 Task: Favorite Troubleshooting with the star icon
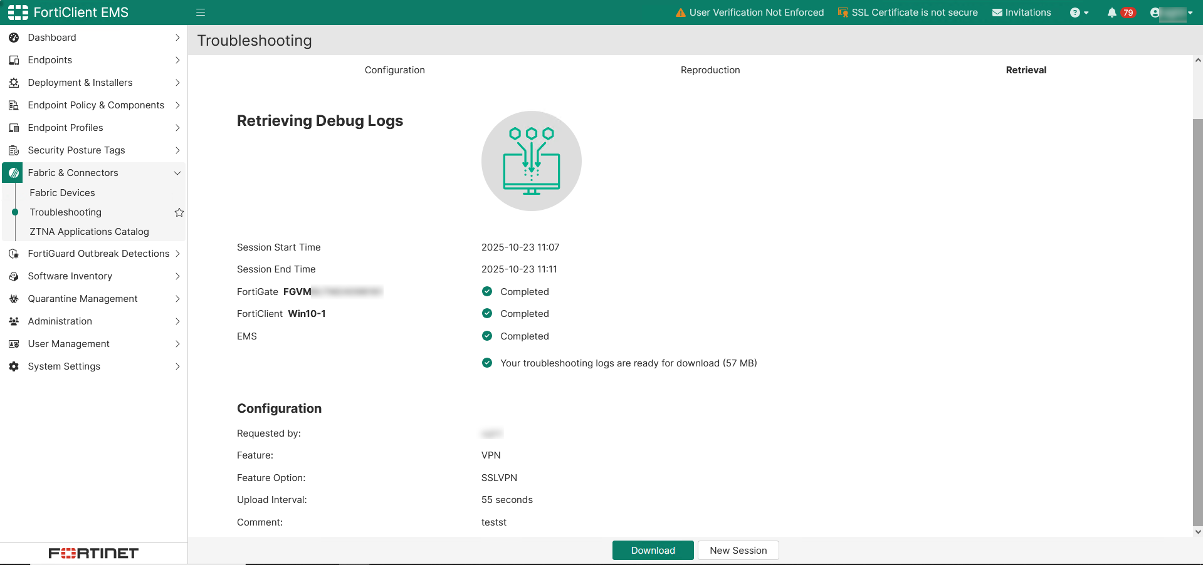click(179, 212)
